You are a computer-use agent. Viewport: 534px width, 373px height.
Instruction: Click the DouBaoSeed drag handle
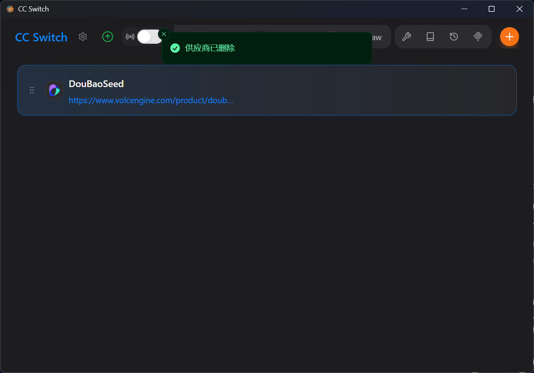(x=32, y=90)
